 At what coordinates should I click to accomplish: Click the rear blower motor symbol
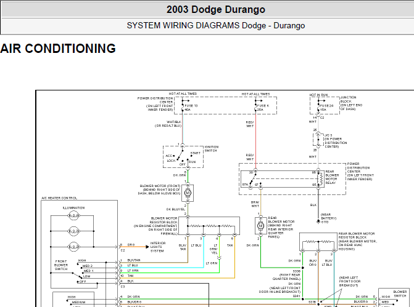(260, 226)
